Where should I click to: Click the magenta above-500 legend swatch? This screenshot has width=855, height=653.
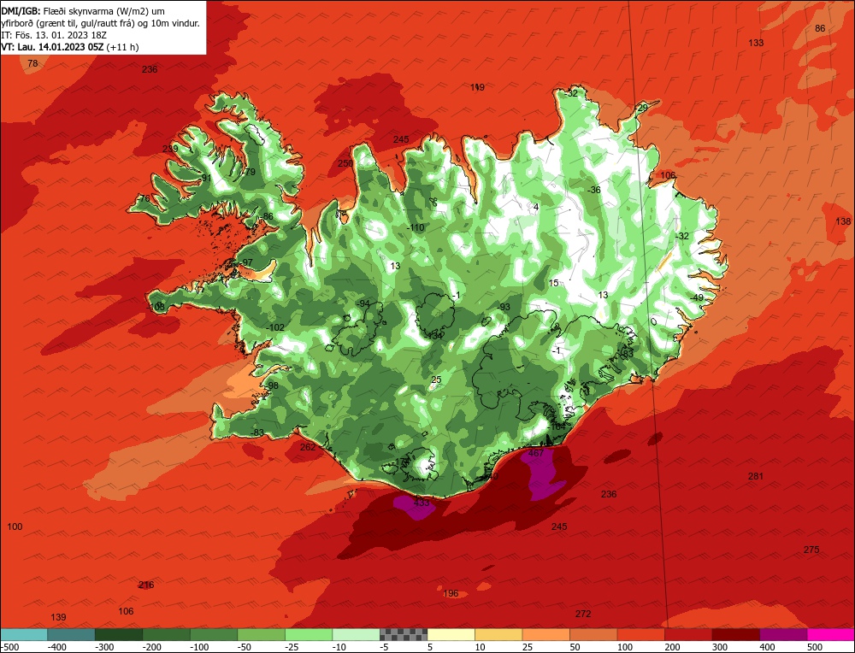(830, 634)
